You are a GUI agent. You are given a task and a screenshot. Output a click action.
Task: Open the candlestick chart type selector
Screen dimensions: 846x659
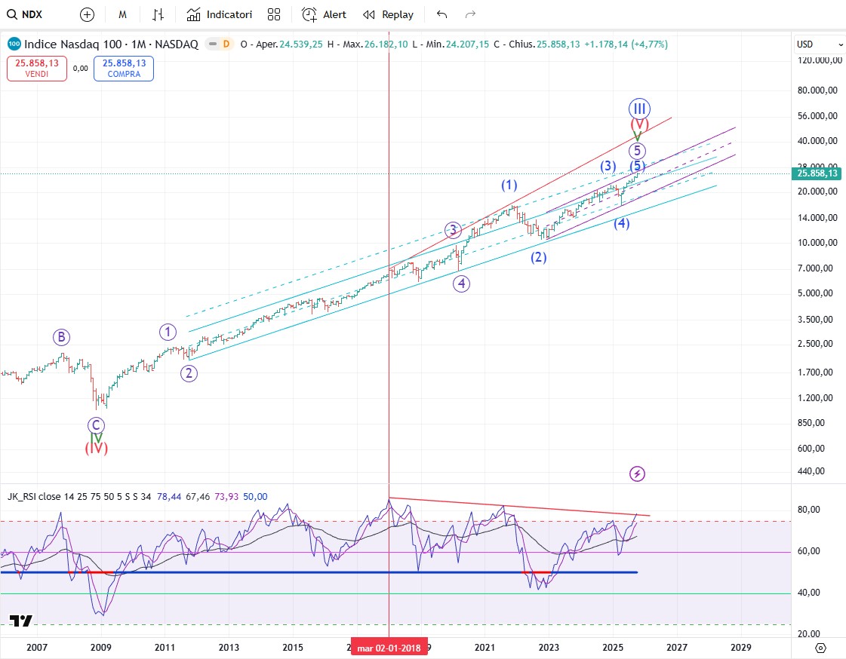(158, 14)
